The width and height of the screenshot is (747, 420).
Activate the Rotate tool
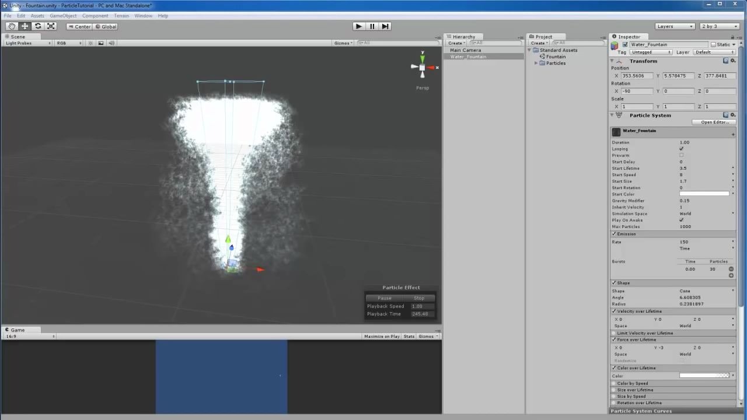click(37, 26)
